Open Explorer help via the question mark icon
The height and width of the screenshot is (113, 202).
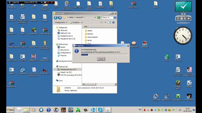point(113,22)
